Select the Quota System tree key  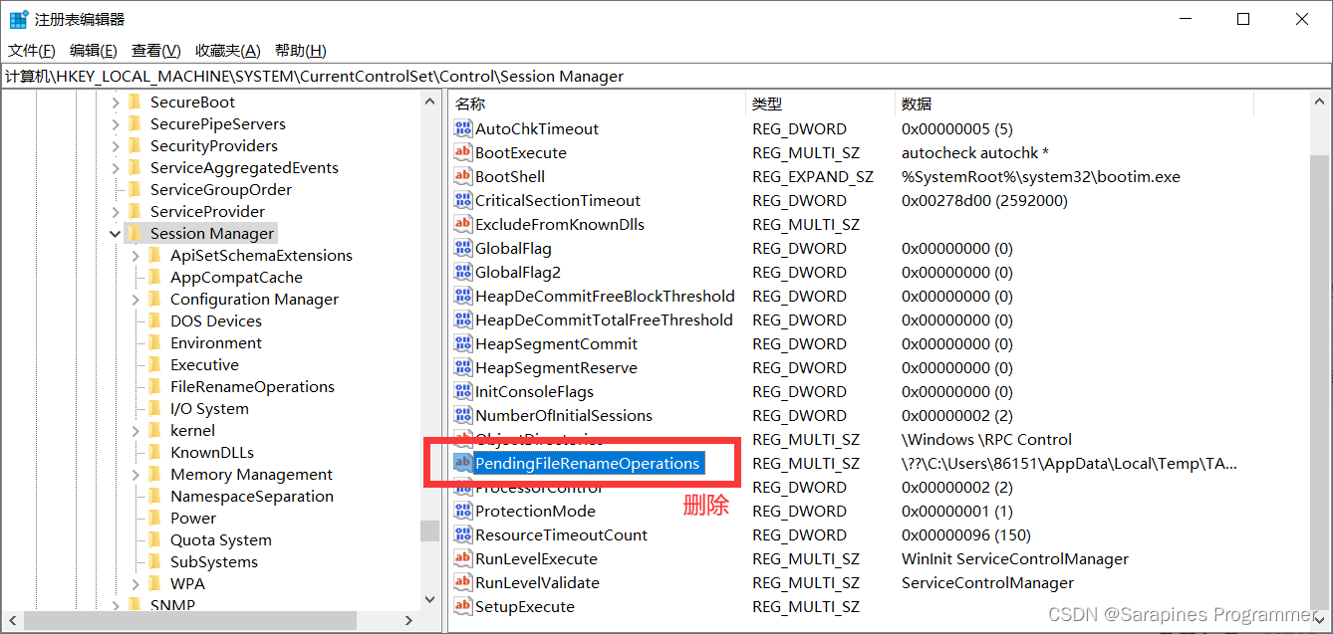click(x=220, y=539)
